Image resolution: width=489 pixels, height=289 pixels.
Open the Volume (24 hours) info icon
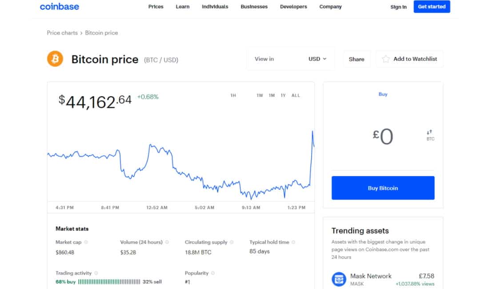coord(167,242)
